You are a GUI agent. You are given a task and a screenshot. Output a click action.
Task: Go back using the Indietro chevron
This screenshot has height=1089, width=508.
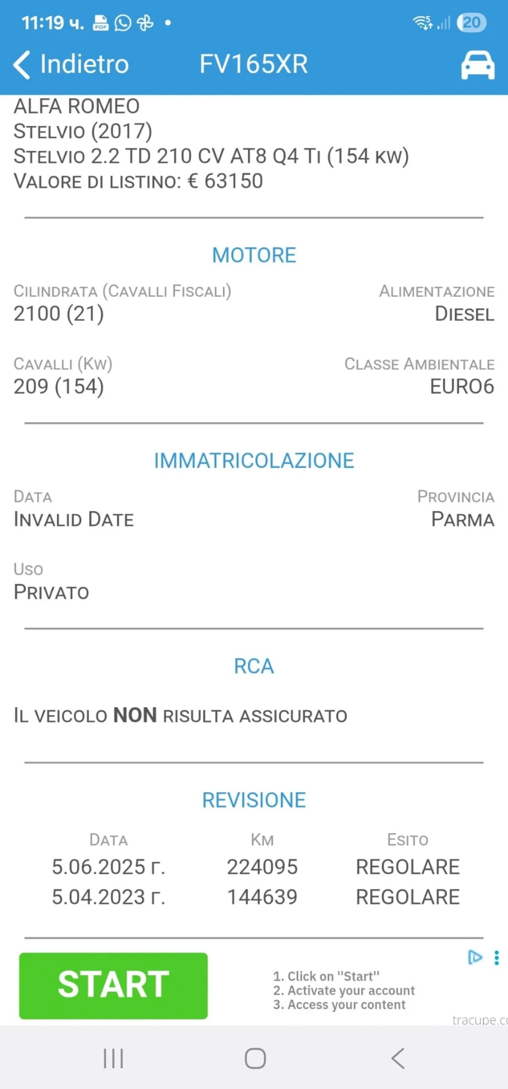click(21, 64)
